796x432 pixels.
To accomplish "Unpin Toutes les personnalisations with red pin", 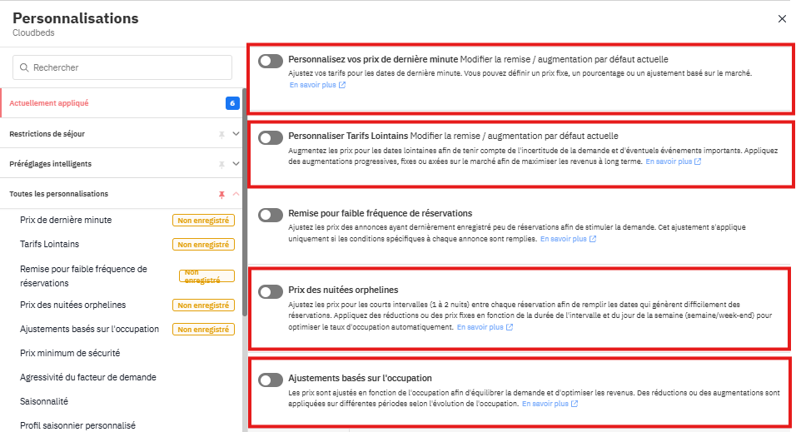I will 221,194.
